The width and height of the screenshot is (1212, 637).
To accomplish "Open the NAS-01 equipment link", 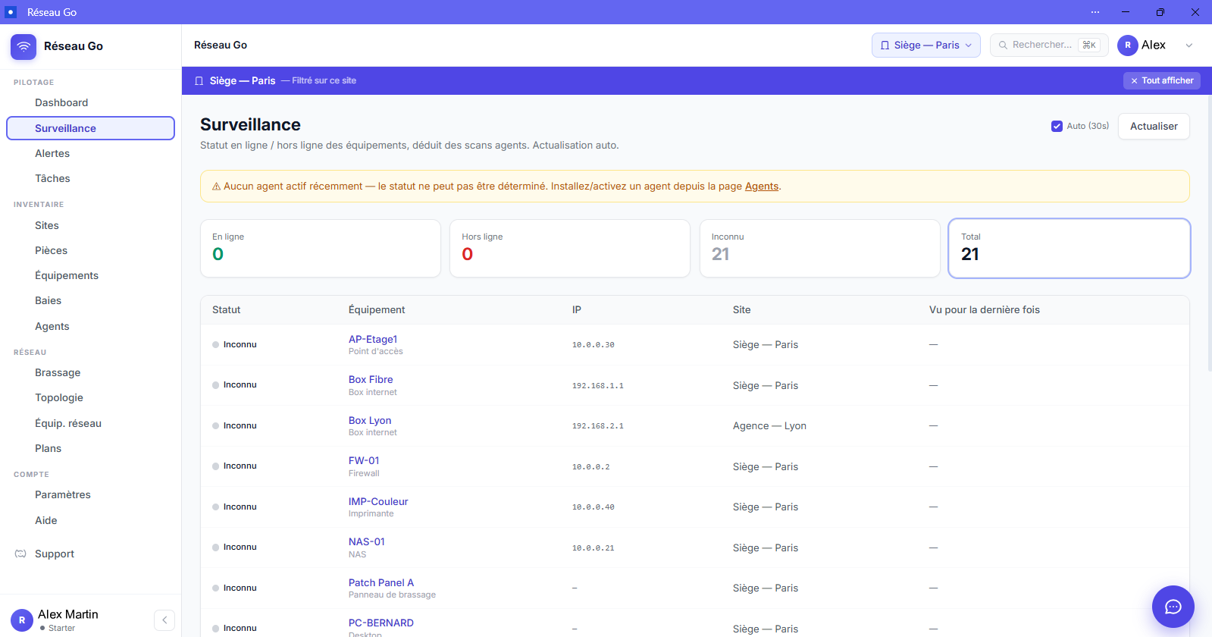I will (367, 541).
